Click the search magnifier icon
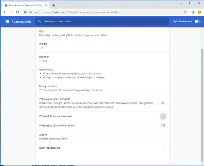This screenshot has height=166, width=204. pos(39,21)
